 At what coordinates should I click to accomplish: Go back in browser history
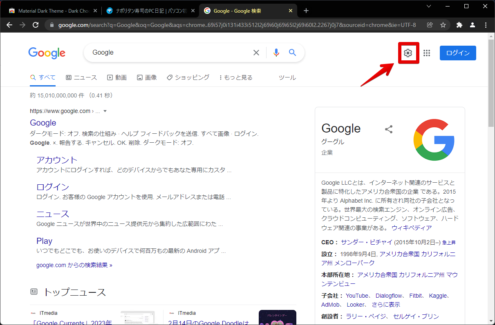(9, 25)
